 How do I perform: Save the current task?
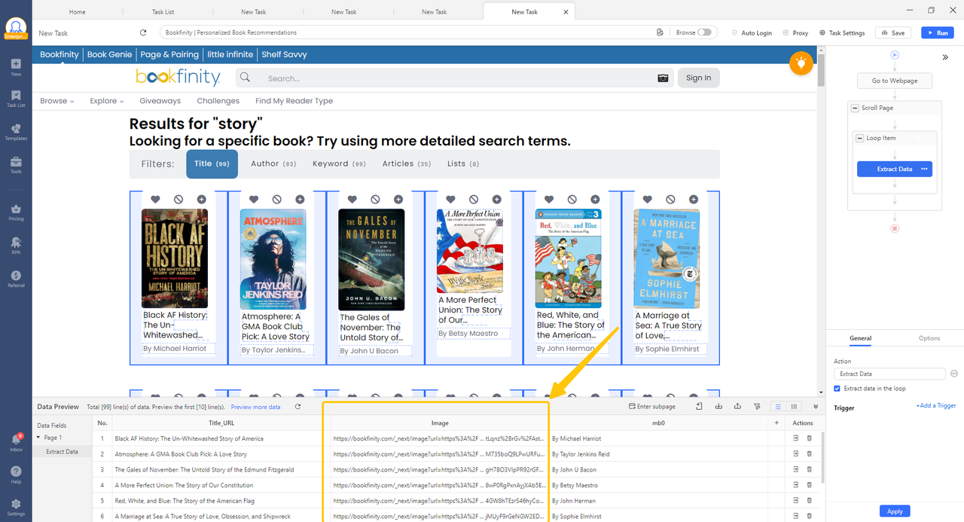[x=893, y=33]
